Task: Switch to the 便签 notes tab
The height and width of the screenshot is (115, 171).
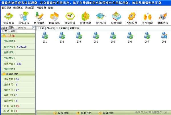Action: [13, 31]
